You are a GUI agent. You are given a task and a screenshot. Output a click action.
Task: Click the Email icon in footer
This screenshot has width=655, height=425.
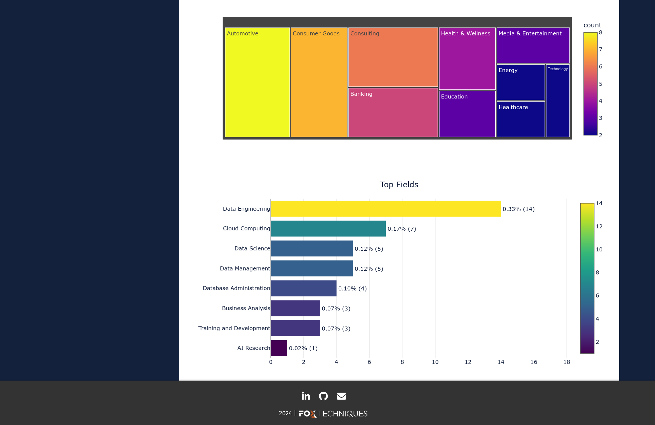coord(342,396)
